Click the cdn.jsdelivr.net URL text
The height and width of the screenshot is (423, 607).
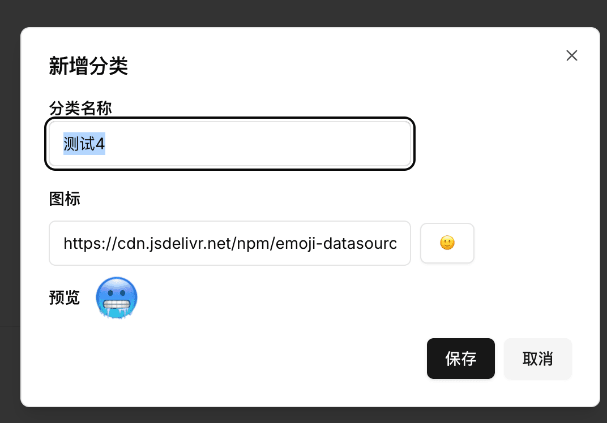[229, 243]
